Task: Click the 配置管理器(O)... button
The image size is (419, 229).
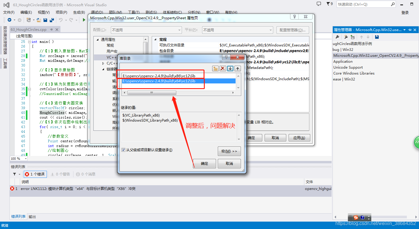Action: (x=293, y=30)
